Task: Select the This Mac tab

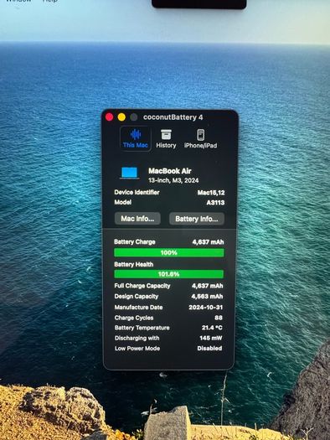Action: (136, 138)
